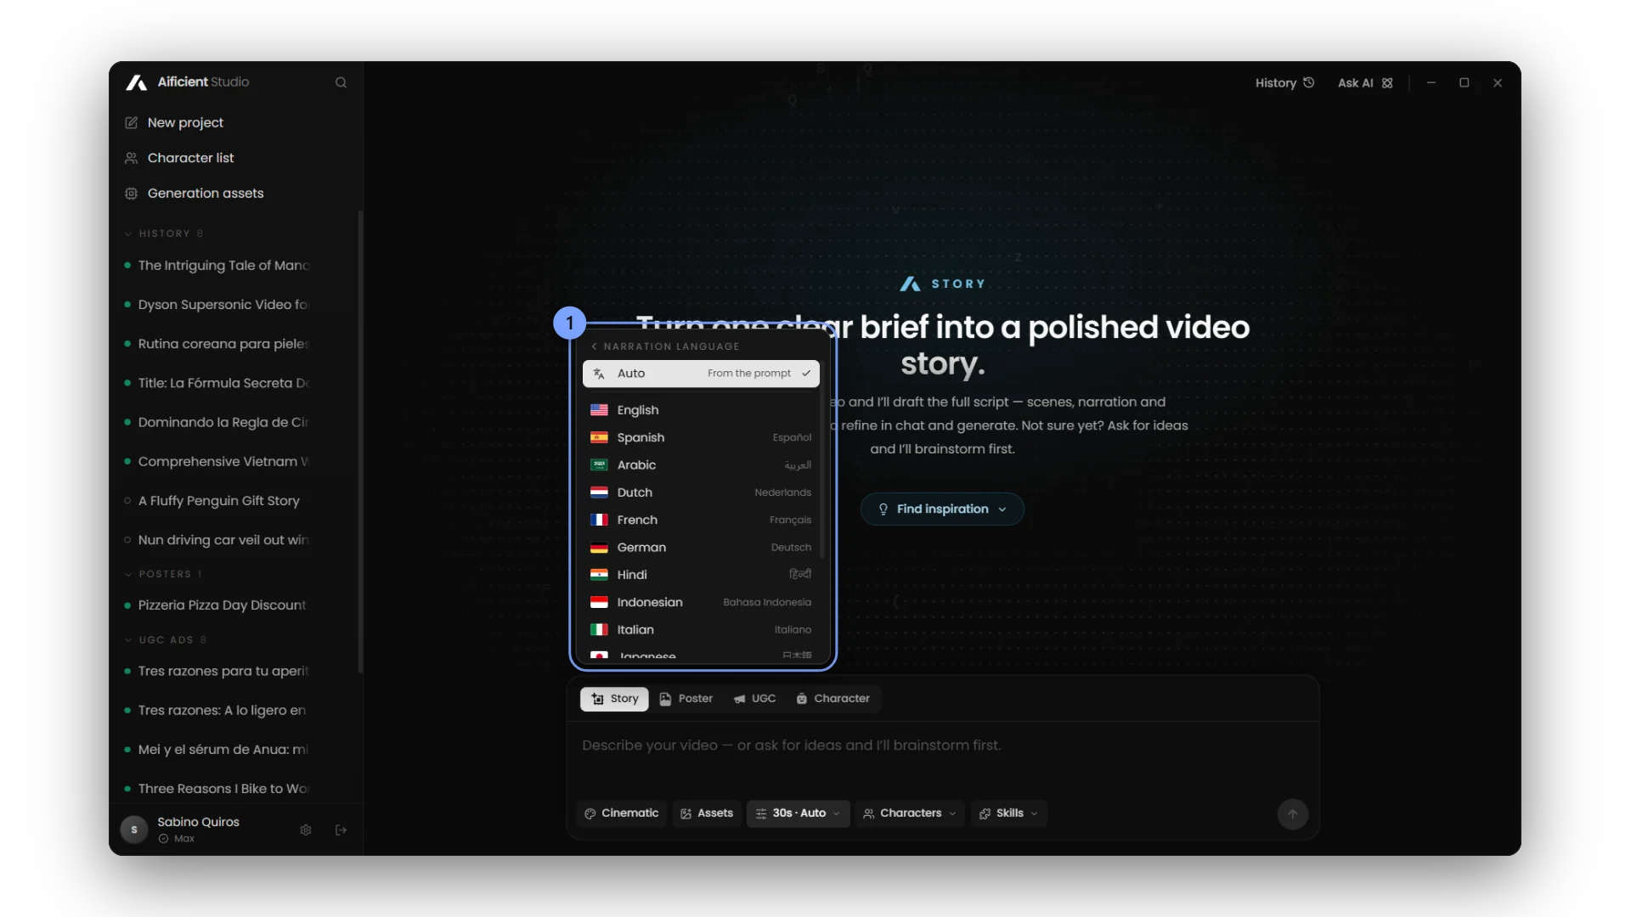Open the Ask AI panel
The width and height of the screenshot is (1631, 917).
click(1365, 83)
